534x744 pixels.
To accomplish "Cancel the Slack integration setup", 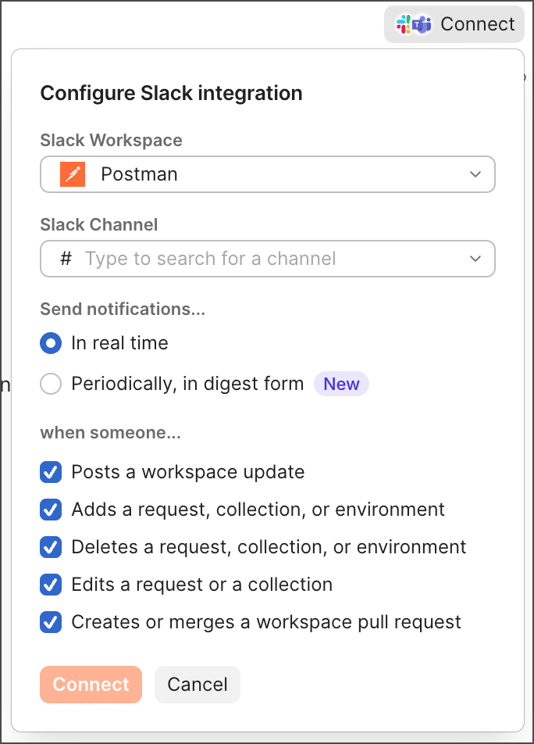I will pyautogui.click(x=198, y=685).
